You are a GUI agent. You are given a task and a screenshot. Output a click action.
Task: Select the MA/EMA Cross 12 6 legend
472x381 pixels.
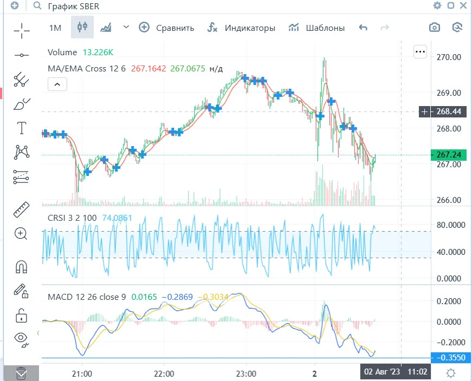(87, 69)
